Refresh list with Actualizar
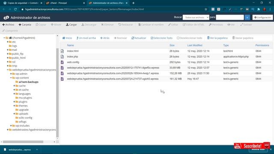Image resolution: width=274 pixels, height=154 pixels. tap(139, 38)
